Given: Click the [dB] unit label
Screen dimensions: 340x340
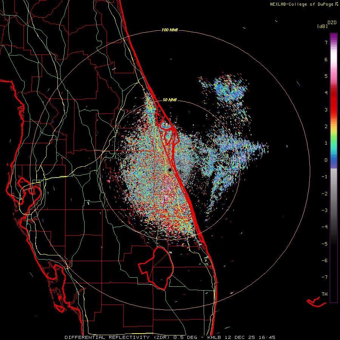Looking at the screenshot, I should 323,26.
